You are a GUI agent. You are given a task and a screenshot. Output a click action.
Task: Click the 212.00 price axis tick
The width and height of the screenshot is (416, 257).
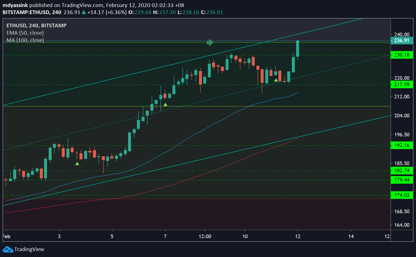coord(402,97)
